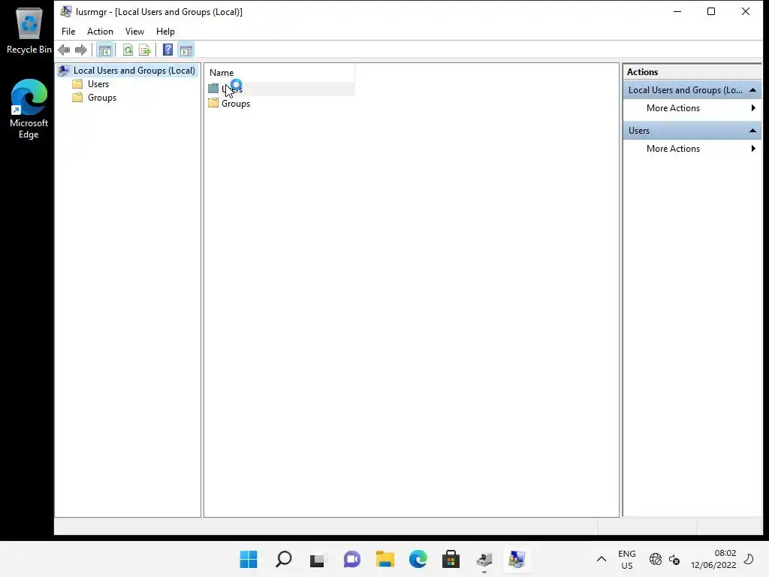Open More Actions under Users section
The width and height of the screenshot is (769, 577).
pyautogui.click(x=692, y=149)
